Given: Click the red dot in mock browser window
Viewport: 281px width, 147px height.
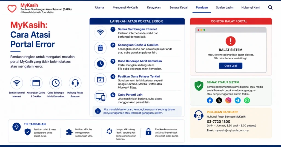Looking at the screenshot, I should pos(198,30).
